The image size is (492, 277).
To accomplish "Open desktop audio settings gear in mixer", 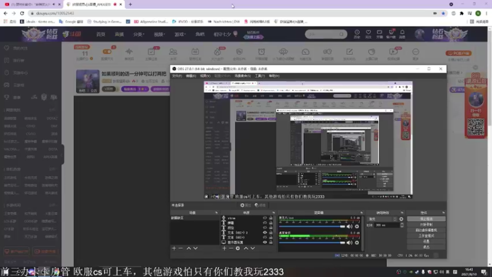I will click(357, 243).
